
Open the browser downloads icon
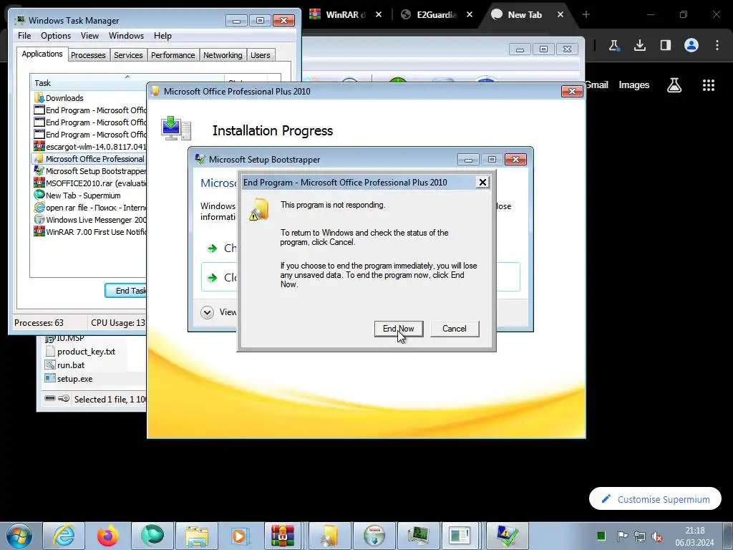[x=639, y=45]
